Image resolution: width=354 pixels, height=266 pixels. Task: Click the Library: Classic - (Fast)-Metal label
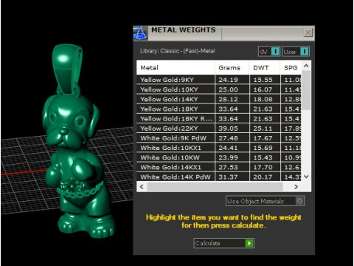click(x=178, y=51)
